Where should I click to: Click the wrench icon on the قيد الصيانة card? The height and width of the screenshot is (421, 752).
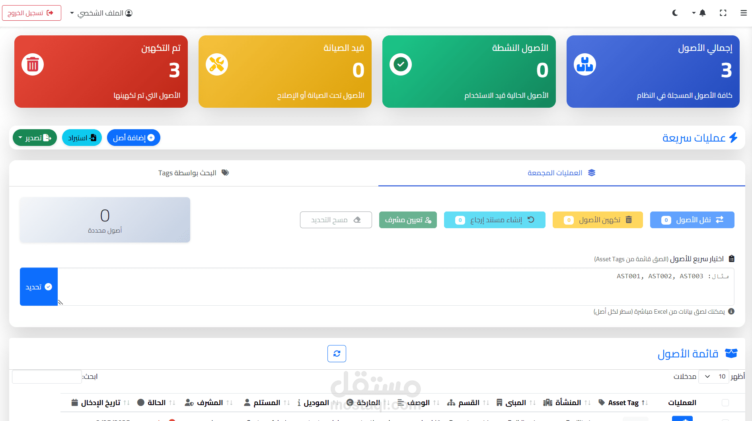(216, 64)
